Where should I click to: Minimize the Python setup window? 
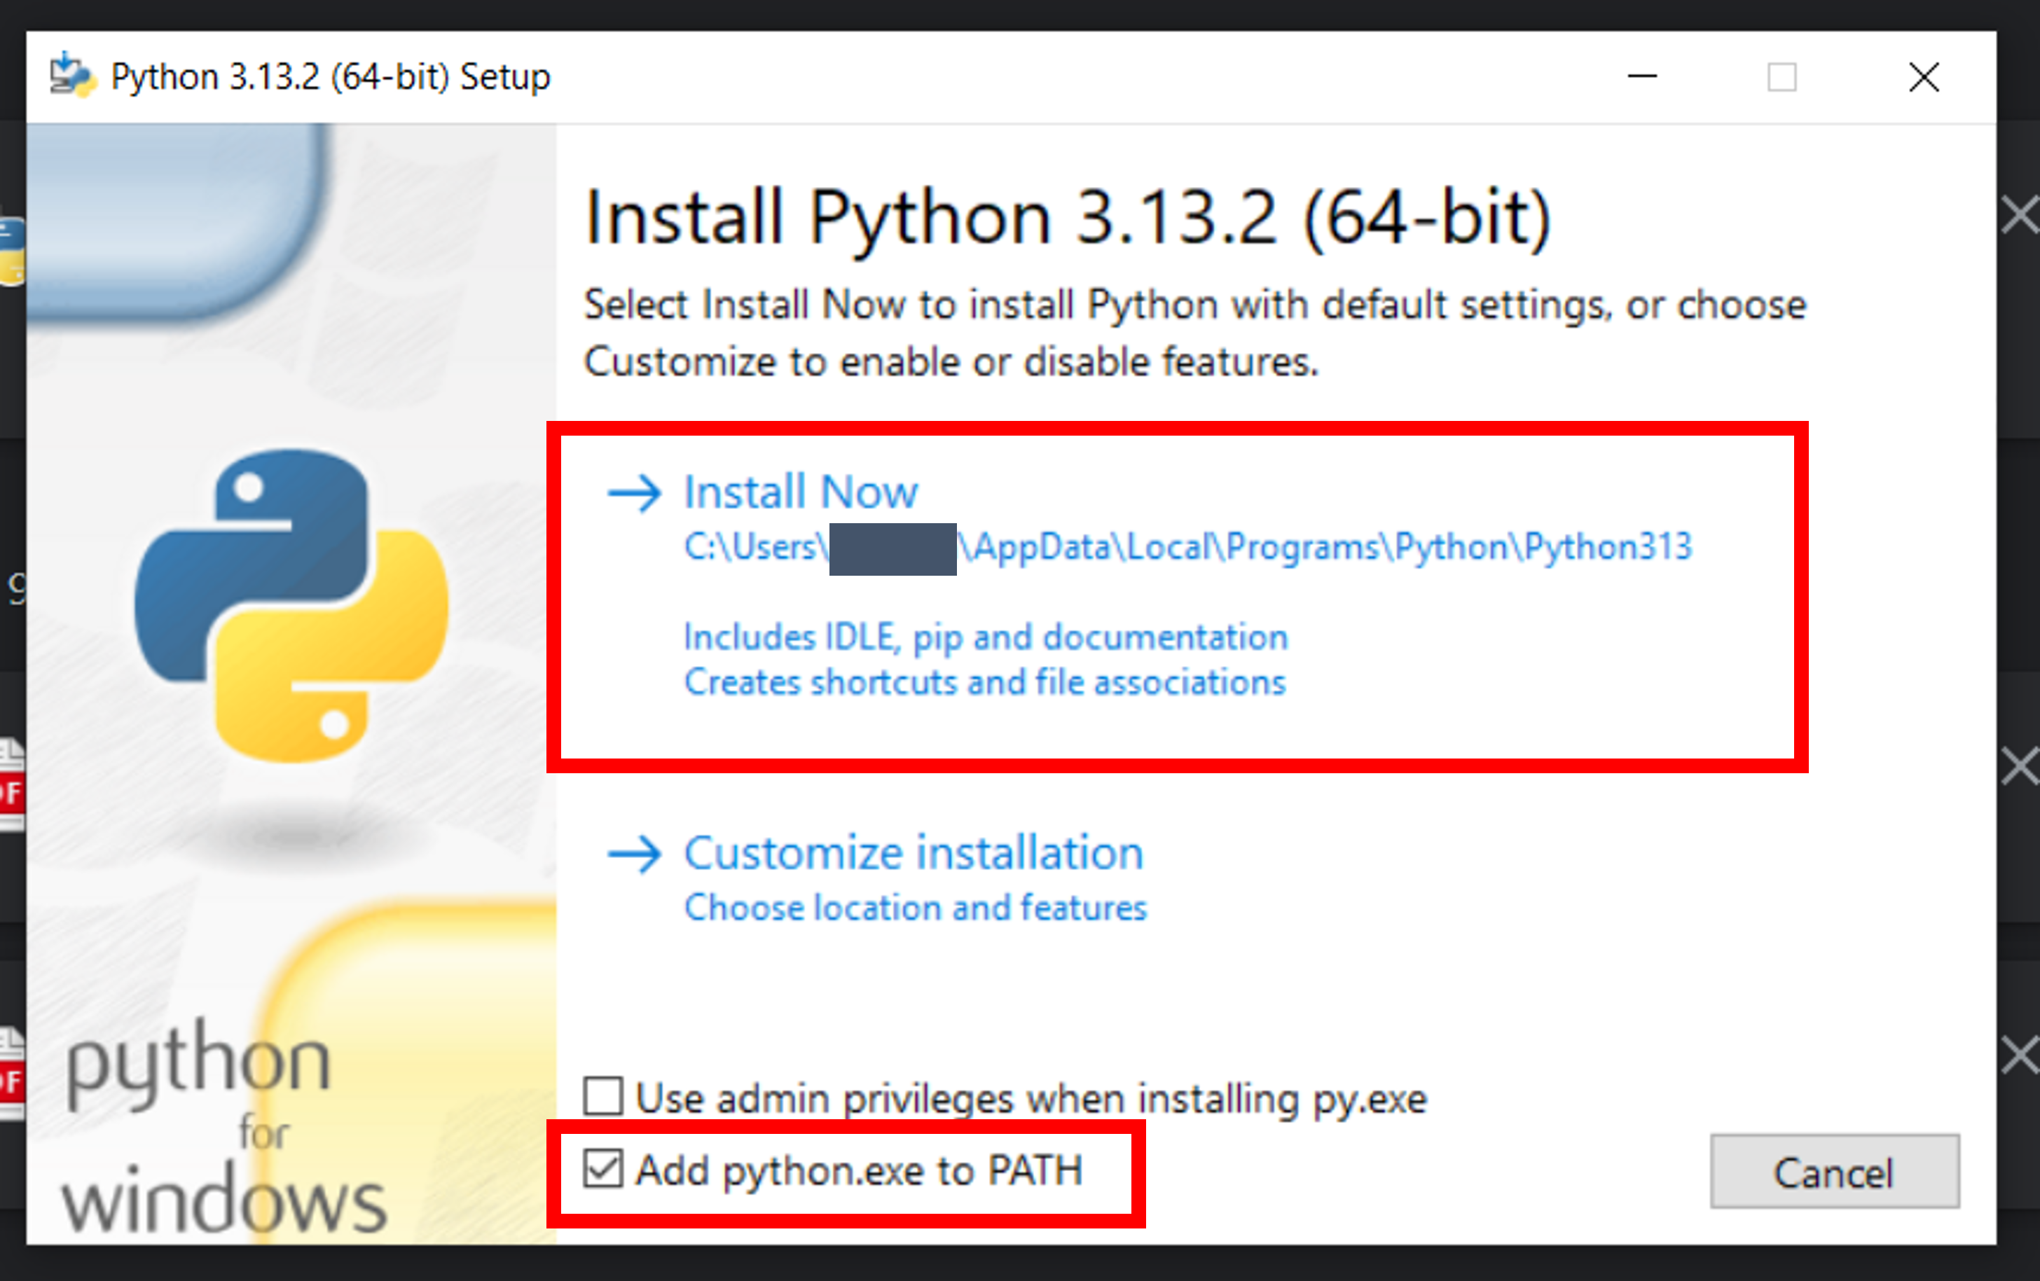pos(1641,77)
